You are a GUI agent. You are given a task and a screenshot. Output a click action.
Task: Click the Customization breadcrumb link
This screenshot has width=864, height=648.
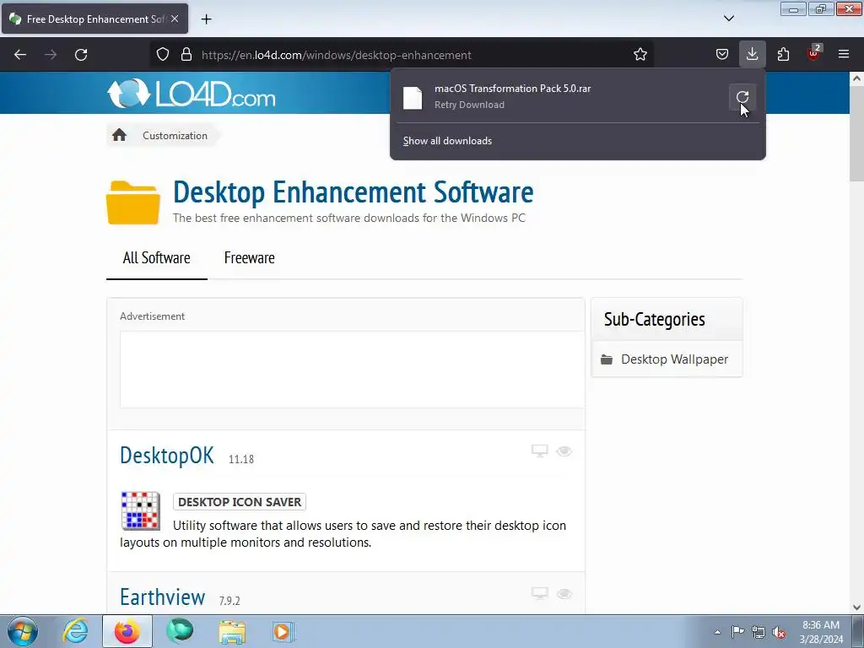[175, 136]
